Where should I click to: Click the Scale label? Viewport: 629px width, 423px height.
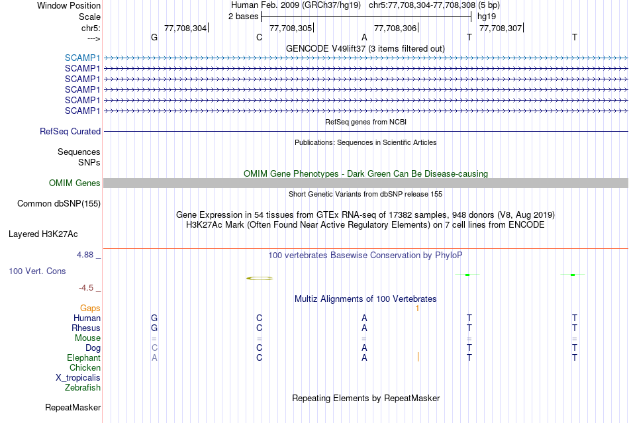[89, 17]
